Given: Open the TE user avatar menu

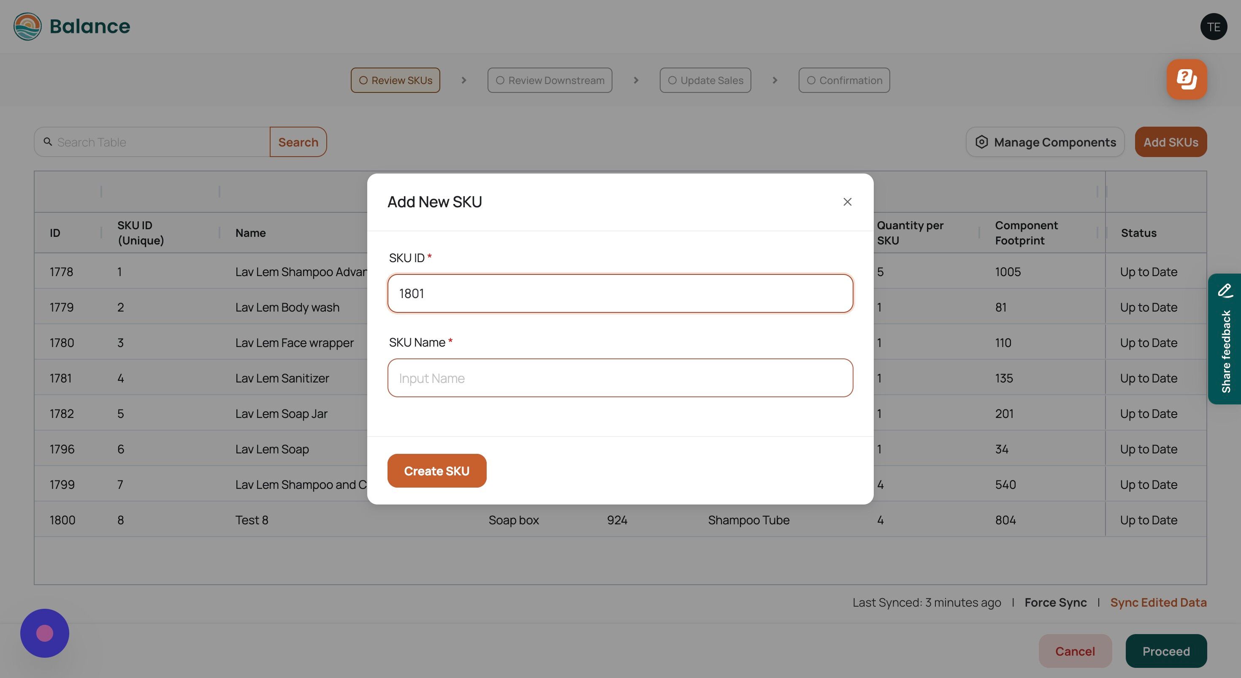Looking at the screenshot, I should (x=1214, y=27).
